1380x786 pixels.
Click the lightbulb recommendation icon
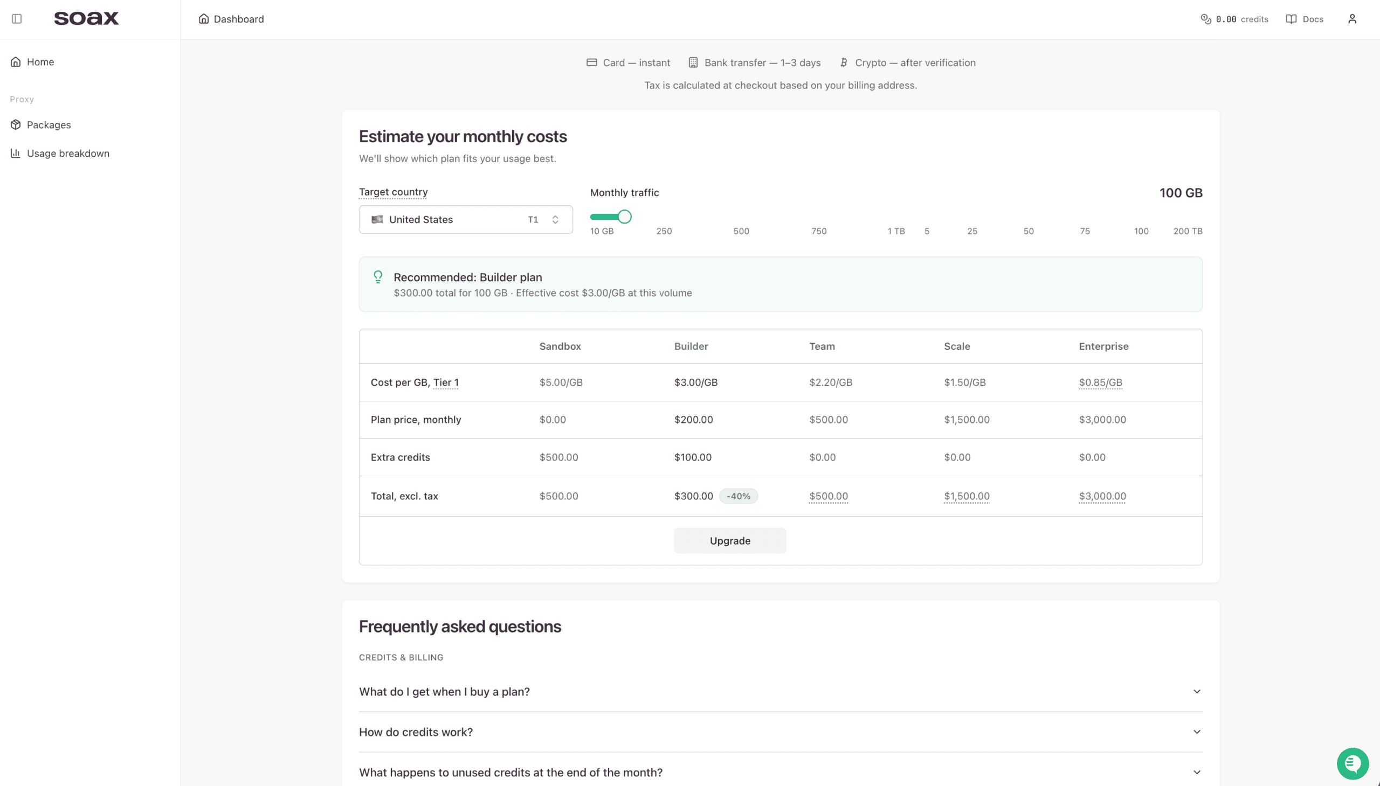(378, 277)
